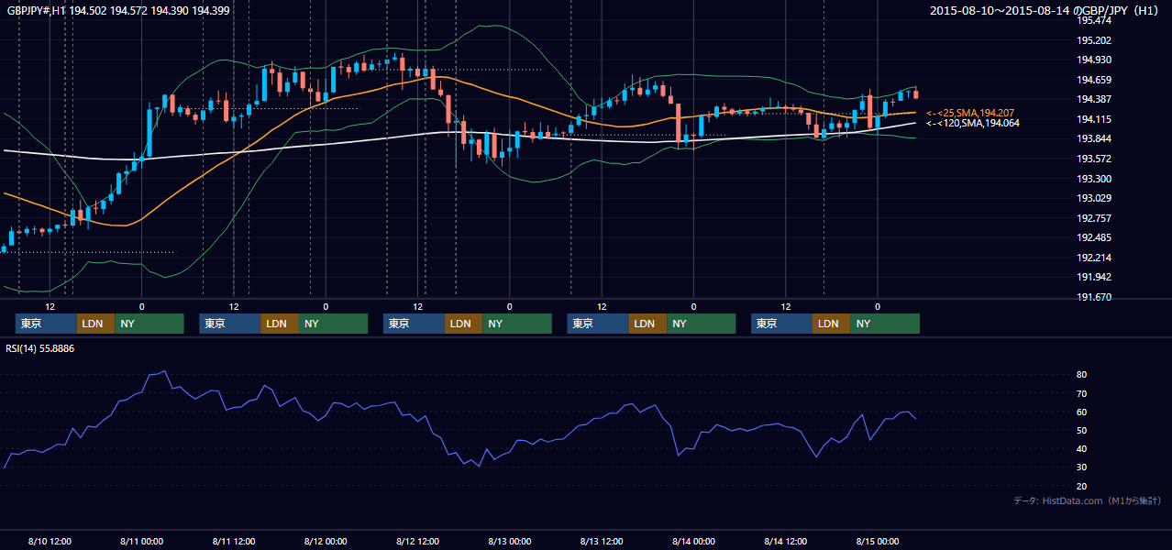The width and height of the screenshot is (1172, 550).
Task: Click price axis label 193.844
Action: point(1093,138)
